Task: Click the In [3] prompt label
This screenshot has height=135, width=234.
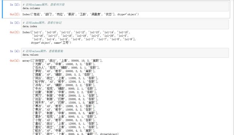Action: point(15,23)
